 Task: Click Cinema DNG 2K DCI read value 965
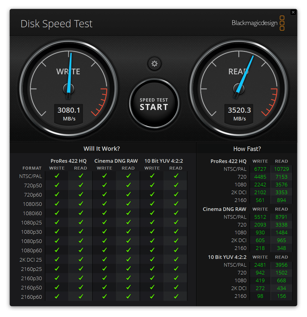coord(282,240)
